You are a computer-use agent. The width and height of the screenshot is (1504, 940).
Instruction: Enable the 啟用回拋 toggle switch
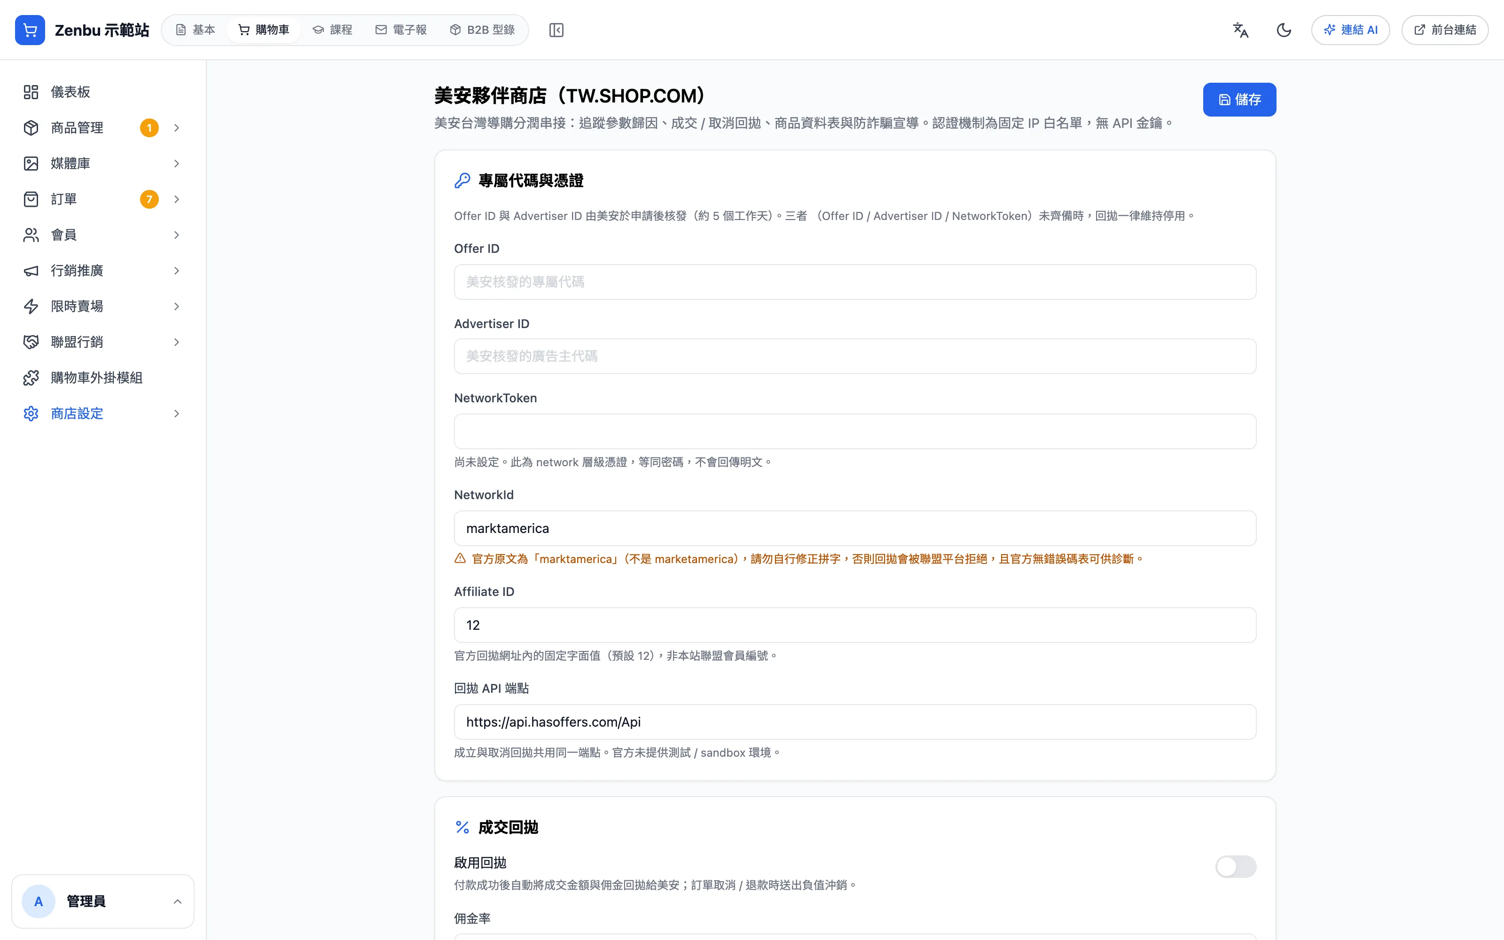(x=1236, y=867)
